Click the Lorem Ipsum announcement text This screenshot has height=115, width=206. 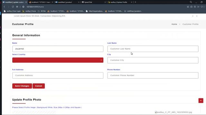pos(40,16)
